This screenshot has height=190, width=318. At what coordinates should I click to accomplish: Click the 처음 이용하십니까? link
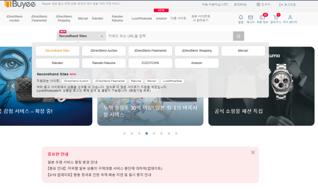215,5
